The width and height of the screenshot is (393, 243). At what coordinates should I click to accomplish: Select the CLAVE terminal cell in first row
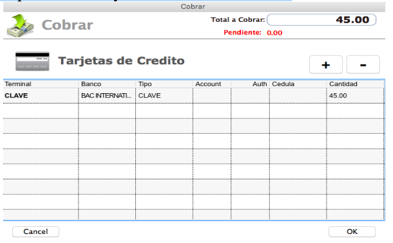(x=41, y=96)
